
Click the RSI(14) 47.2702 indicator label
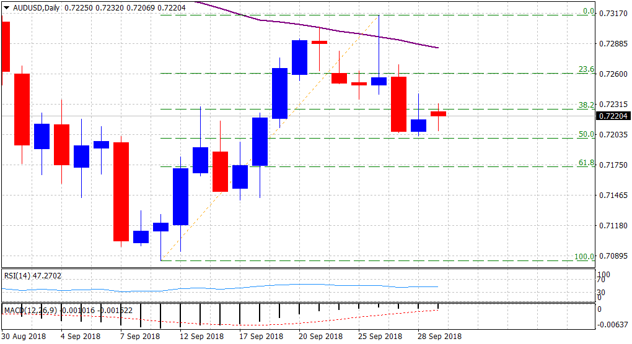click(33, 275)
